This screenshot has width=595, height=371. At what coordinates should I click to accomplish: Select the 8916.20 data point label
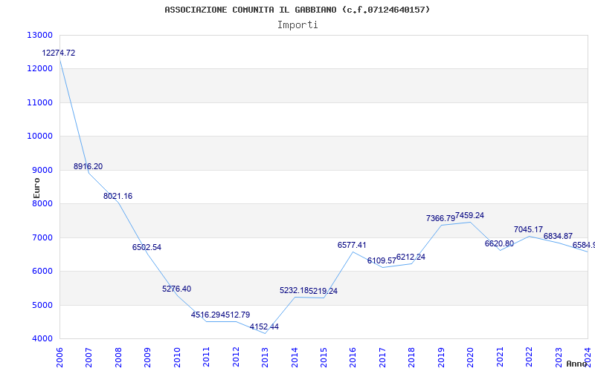pyautogui.click(x=88, y=166)
